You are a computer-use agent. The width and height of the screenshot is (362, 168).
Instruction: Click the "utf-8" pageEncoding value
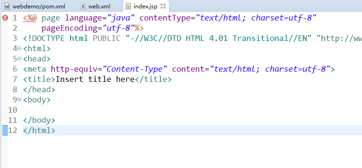(x=119, y=28)
